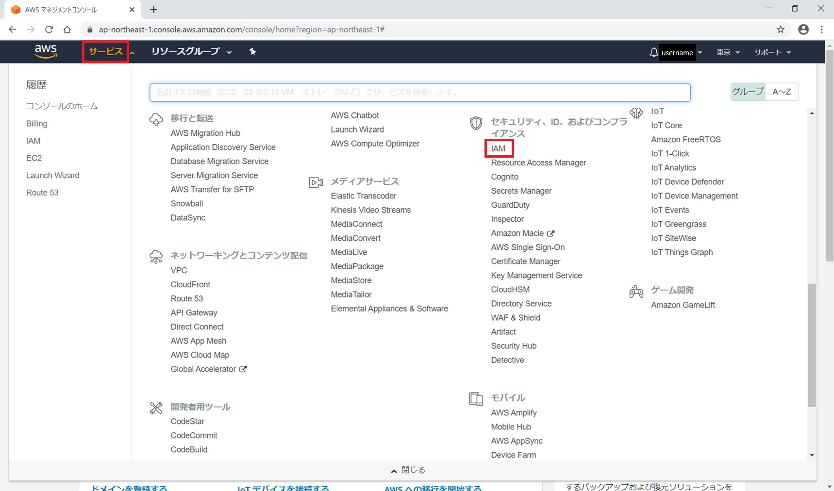Viewport: 834px width, 491px height.
Task: Open Database Migration Service
Action: pos(219,161)
